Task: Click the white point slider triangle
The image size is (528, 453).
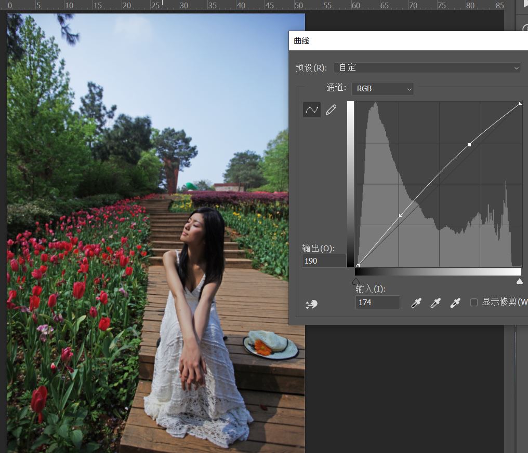Action: [519, 281]
